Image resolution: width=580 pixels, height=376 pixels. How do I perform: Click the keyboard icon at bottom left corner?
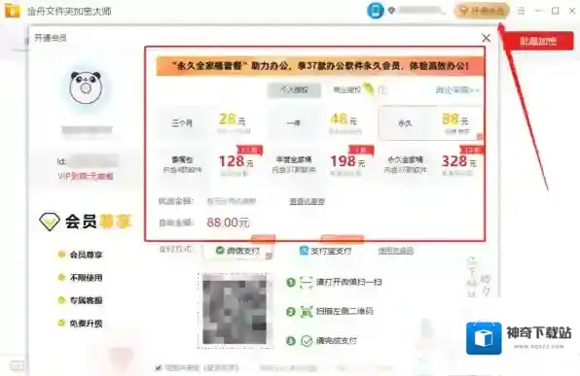tap(17, 365)
